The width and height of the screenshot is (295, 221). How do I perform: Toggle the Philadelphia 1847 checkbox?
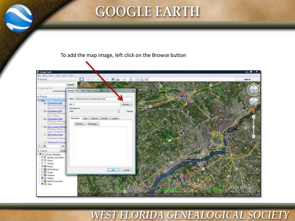[x=42, y=111]
